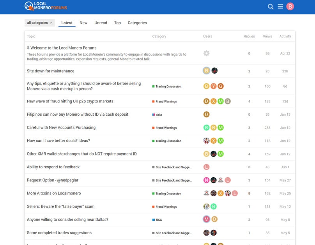The image size is (315, 245).
Task: Click Site Feedback category on Ability to respond row
Action: click(172, 167)
